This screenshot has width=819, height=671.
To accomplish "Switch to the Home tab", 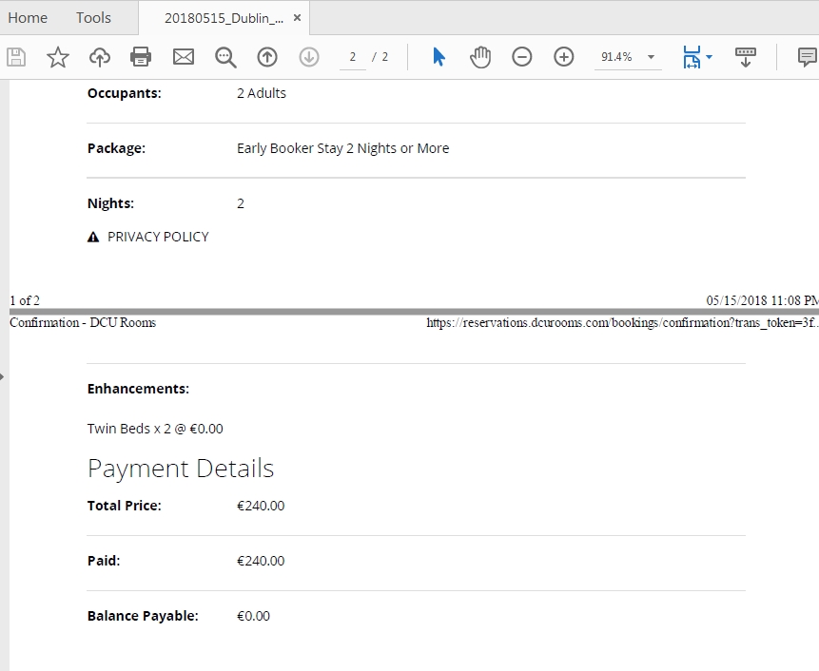I will 28,18.
